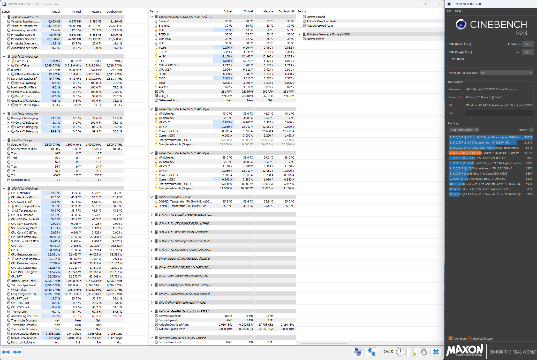
Task: Click the remote network computers icon
Action: pyautogui.click(x=372, y=352)
